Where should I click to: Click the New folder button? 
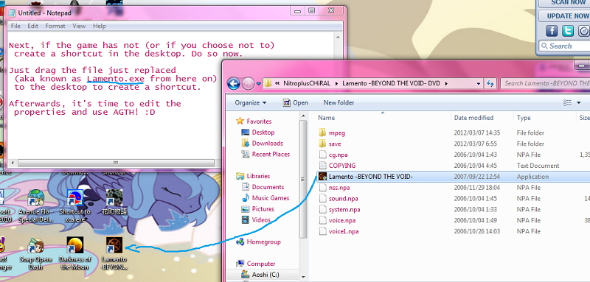click(339, 102)
